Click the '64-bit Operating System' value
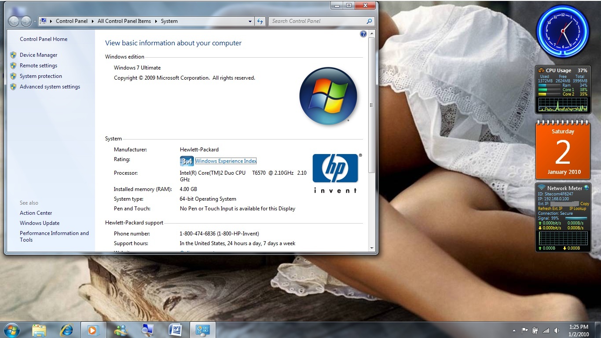The width and height of the screenshot is (601, 338). coord(208,199)
